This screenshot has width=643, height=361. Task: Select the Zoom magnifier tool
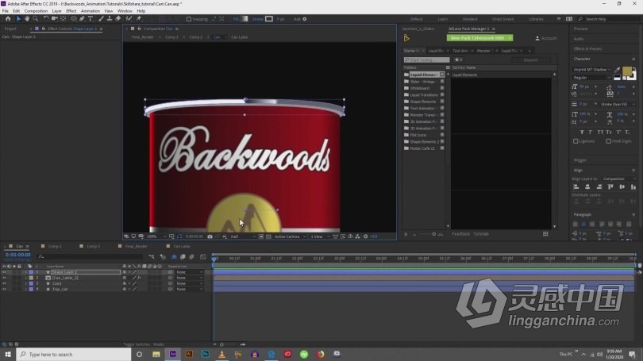tap(36, 19)
